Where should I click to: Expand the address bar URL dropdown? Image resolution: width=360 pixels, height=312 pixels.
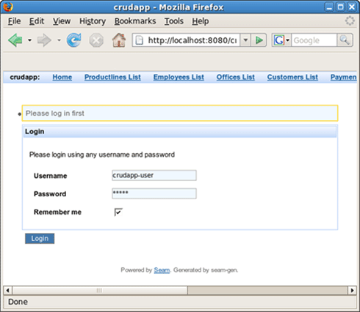point(245,40)
